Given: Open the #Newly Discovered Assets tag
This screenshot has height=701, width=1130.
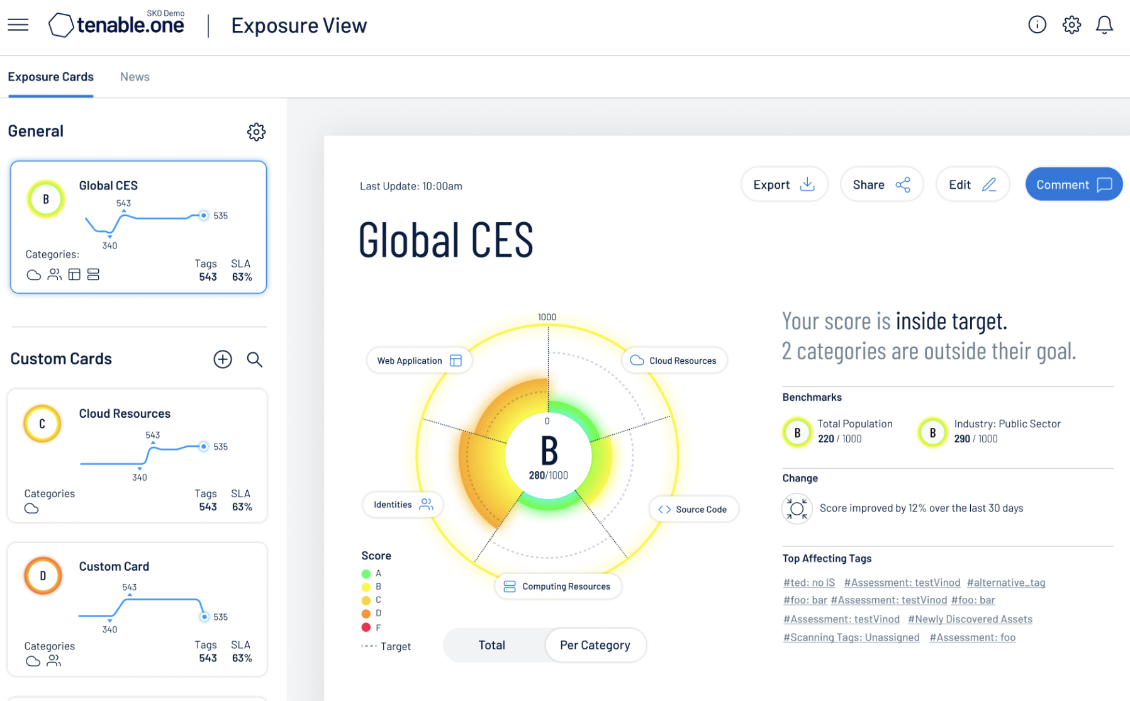Looking at the screenshot, I should [x=970, y=619].
